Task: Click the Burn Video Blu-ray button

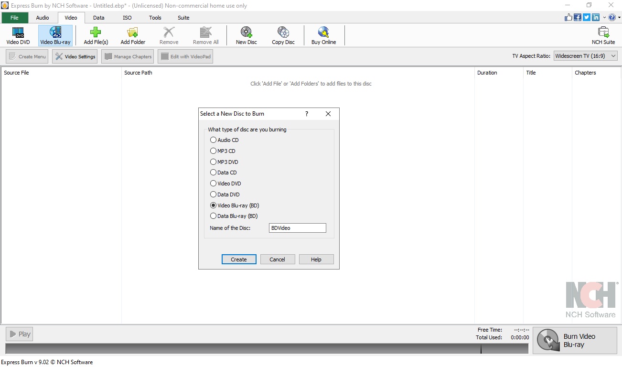Action: point(575,340)
